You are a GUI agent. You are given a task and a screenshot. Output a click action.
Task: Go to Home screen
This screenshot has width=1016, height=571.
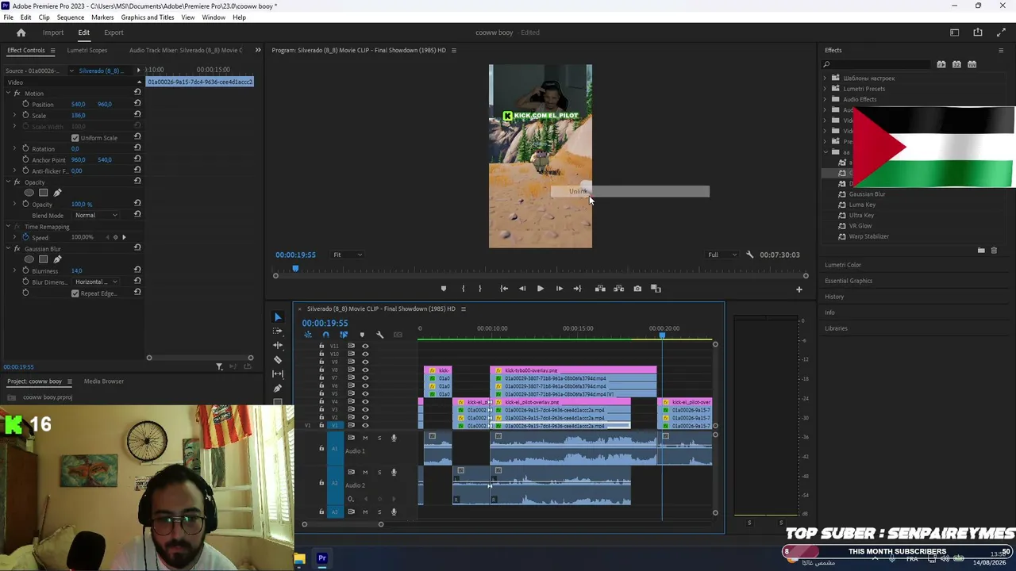point(21,33)
